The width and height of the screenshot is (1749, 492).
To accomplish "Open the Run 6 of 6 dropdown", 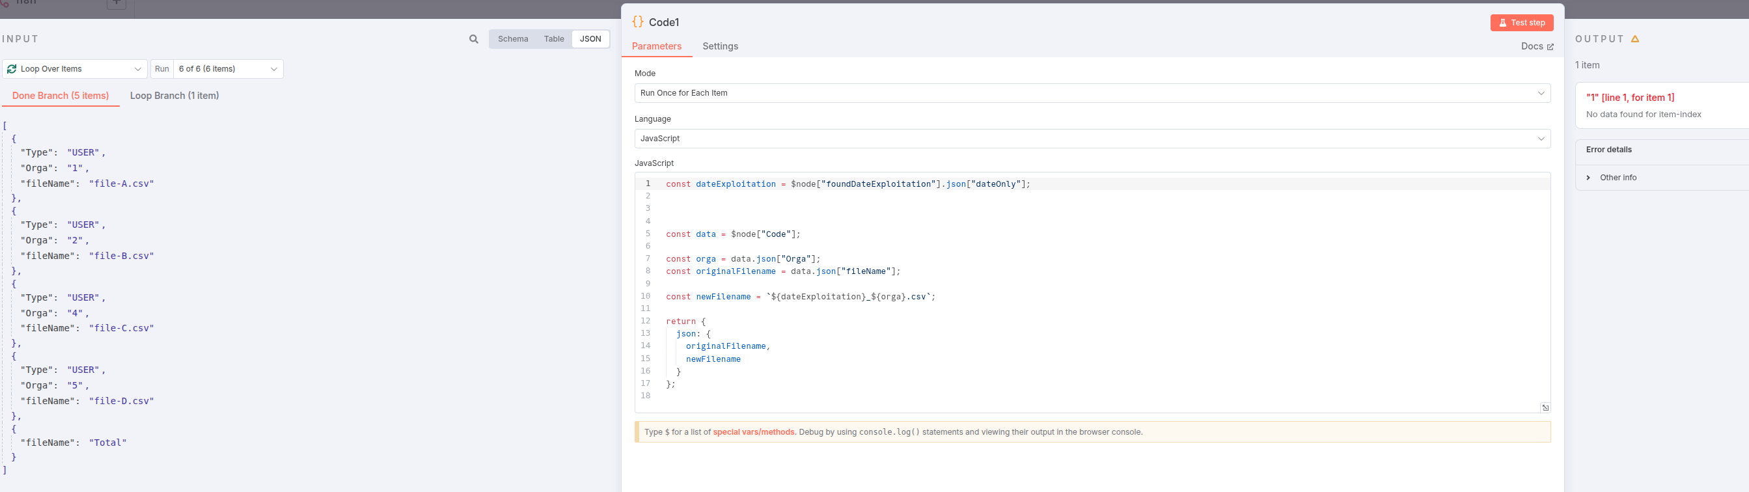I will pos(228,69).
